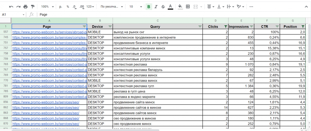Toggle Bold formatting off
Screen dimensions: 311x131
click(149, 7)
